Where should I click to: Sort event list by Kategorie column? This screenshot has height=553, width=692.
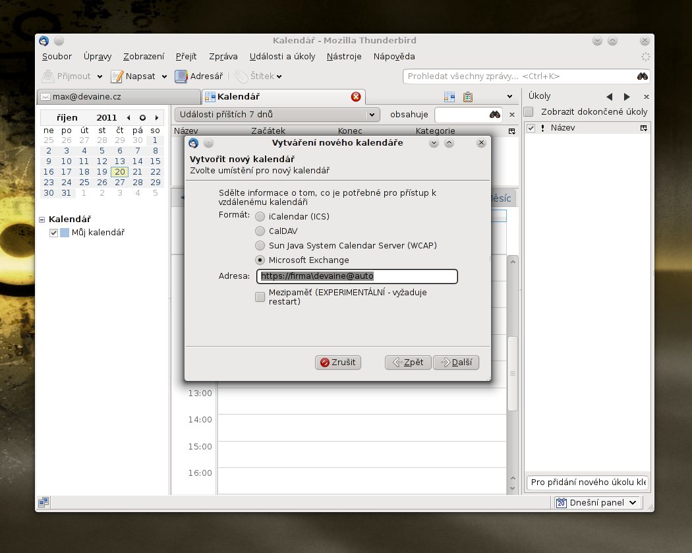(x=435, y=131)
